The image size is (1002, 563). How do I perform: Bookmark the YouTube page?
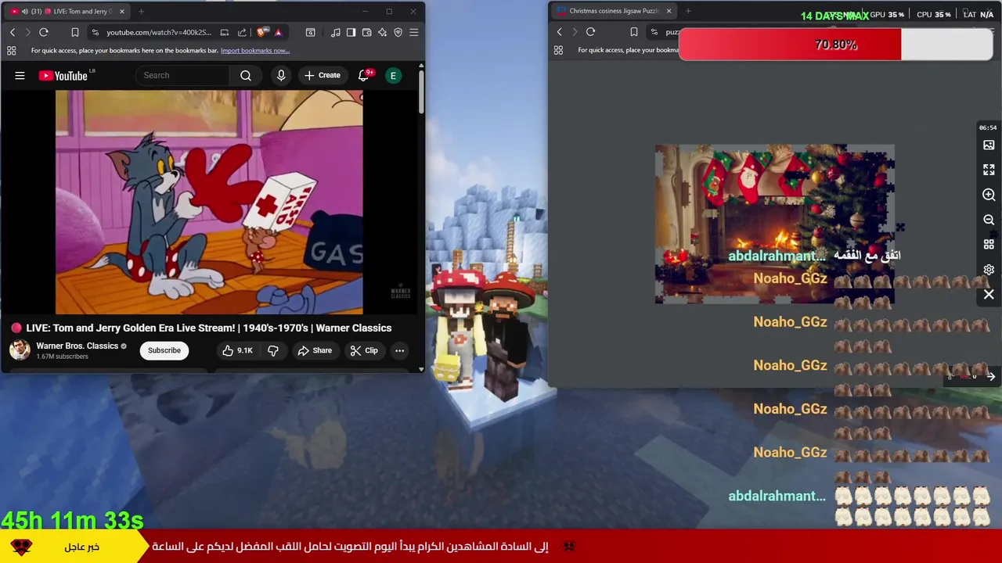click(74, 32)
